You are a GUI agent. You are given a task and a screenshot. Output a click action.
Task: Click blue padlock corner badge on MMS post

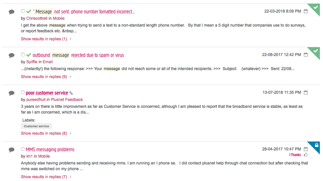tap(316, 145)
